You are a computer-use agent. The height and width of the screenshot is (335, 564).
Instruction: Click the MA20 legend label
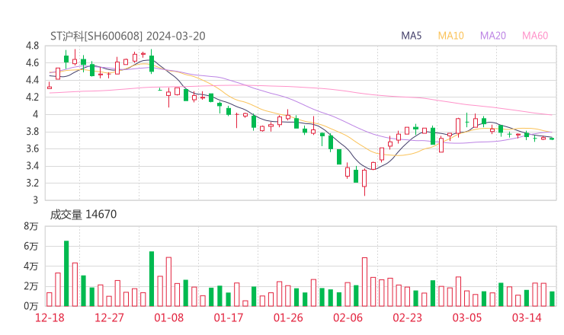493,36
